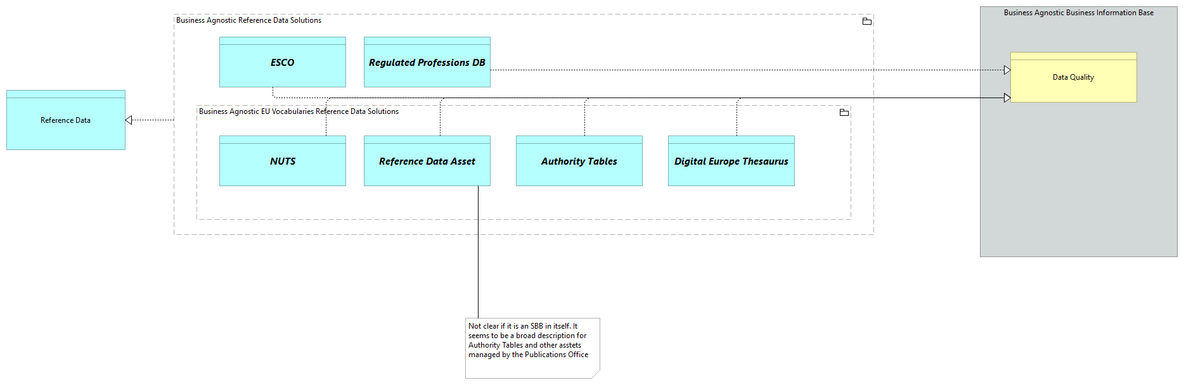Select the ESCO building block
Image resolution: width=1184 pixels, height=385 pixels.
pyautogui.click(x=283, y=62)
